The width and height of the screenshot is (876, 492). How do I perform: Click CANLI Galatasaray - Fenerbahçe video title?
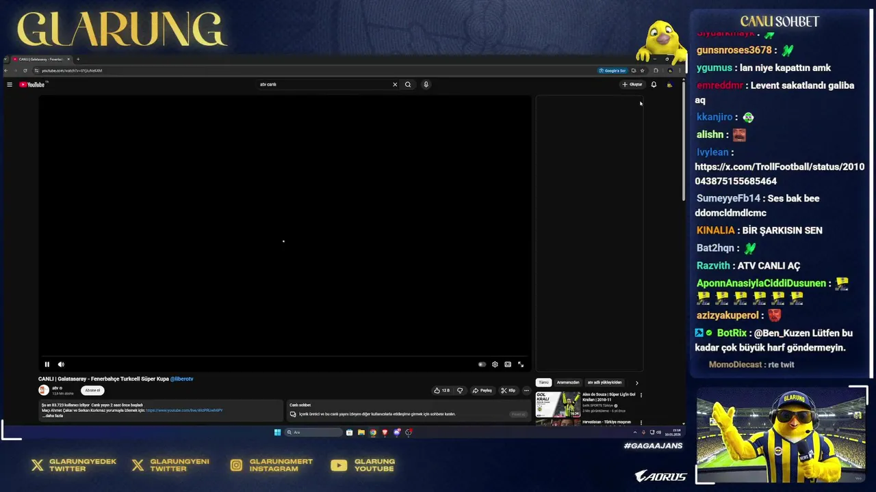[x=103, y=379]
